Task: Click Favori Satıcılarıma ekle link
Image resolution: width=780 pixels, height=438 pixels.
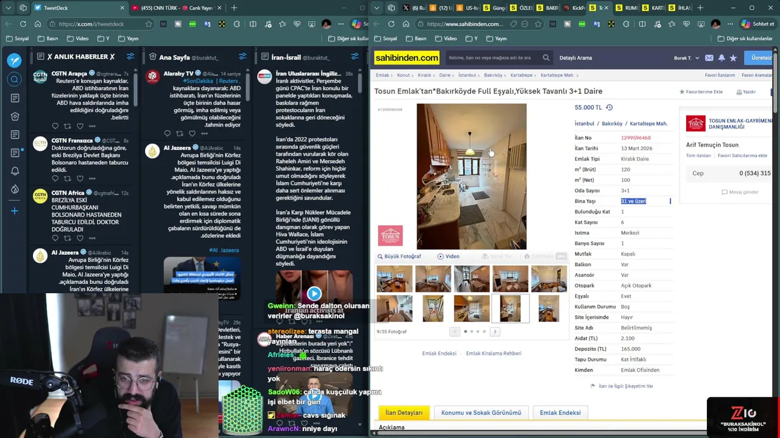Action: [x=742, y=156]
